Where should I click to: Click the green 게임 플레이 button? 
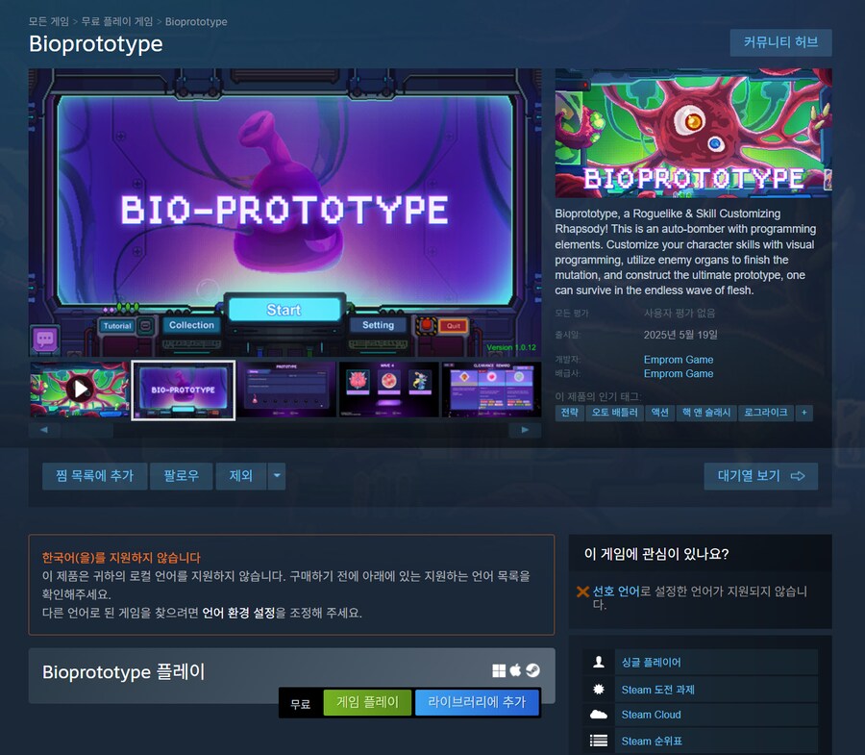pyautogui.click(x=367, y=702)
